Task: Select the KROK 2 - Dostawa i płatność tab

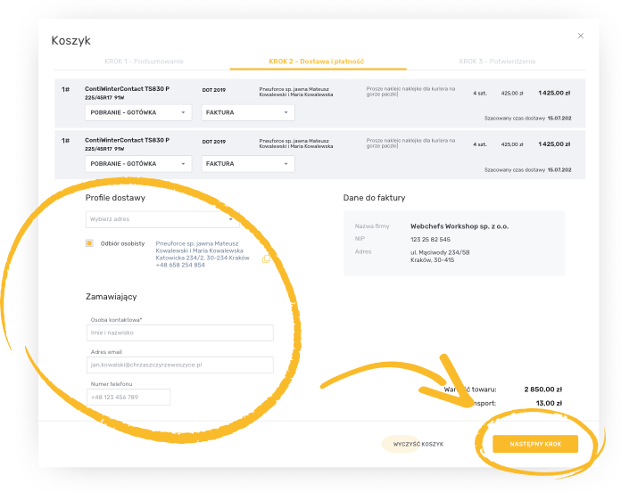Action: [316, 61]
